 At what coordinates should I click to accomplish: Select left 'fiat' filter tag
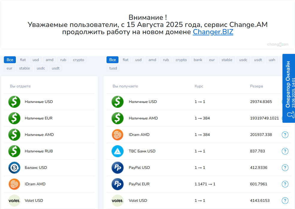[23, 60]
